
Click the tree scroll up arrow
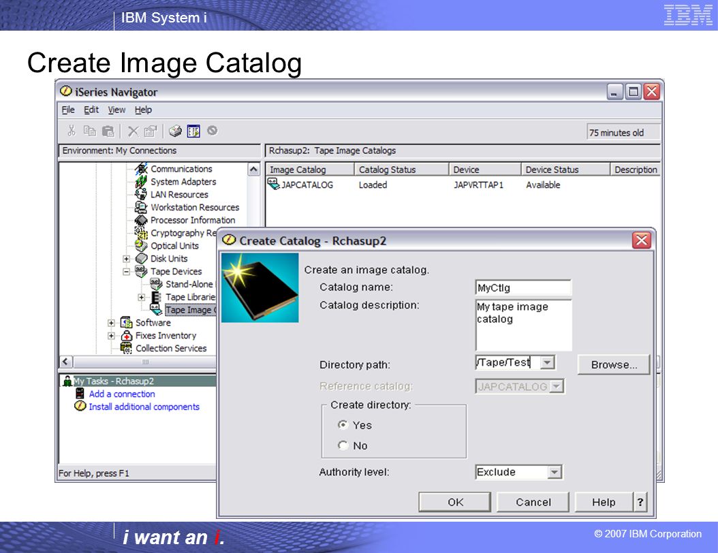[x=253, y=170]
